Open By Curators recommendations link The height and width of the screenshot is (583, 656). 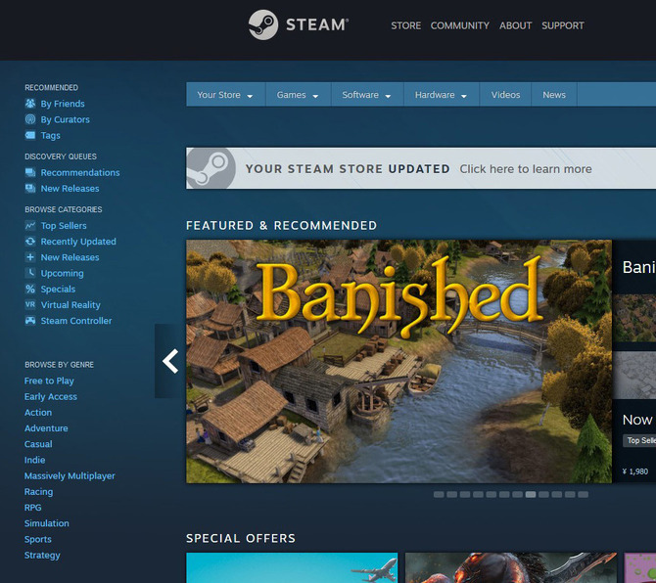coord(66,119)
